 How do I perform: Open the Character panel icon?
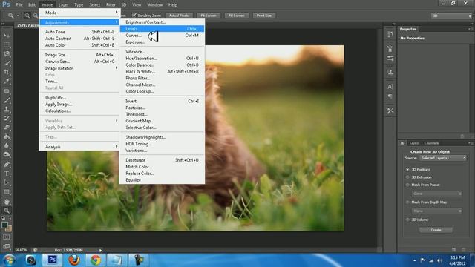[x=390, y=87]
